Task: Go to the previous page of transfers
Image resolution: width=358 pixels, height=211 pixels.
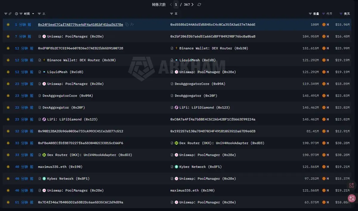Action: click(171, 4)
